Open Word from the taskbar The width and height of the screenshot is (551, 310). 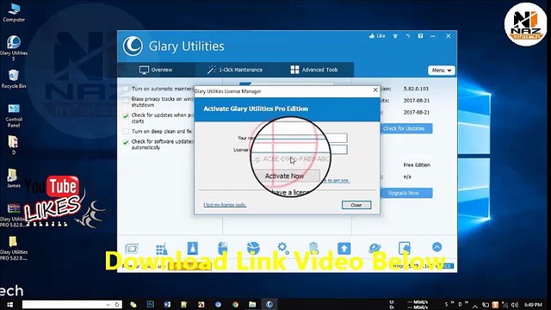point(167,304)
